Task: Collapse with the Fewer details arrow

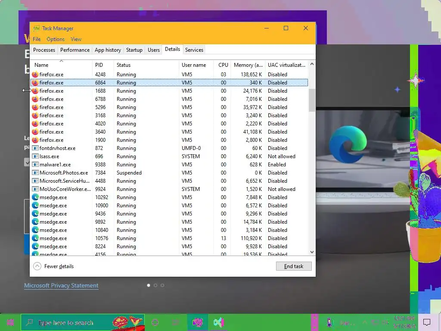Action: (37, 266)
